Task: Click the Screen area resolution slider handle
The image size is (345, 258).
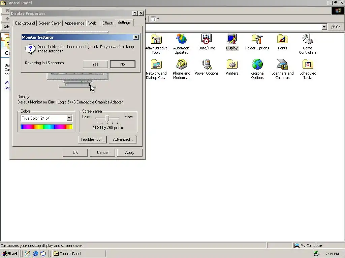Action: pos(107,118)
